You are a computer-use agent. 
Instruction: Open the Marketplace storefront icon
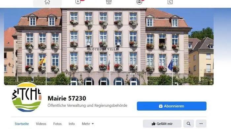coord(109,2)
